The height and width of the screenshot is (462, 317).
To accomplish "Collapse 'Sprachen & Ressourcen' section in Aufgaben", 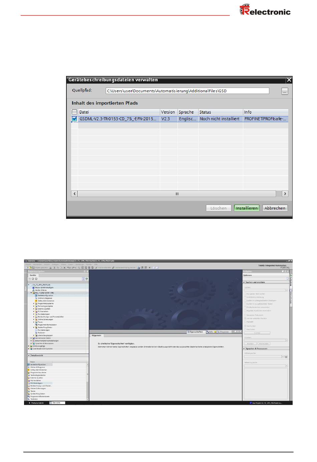I will tap(244, 348).
